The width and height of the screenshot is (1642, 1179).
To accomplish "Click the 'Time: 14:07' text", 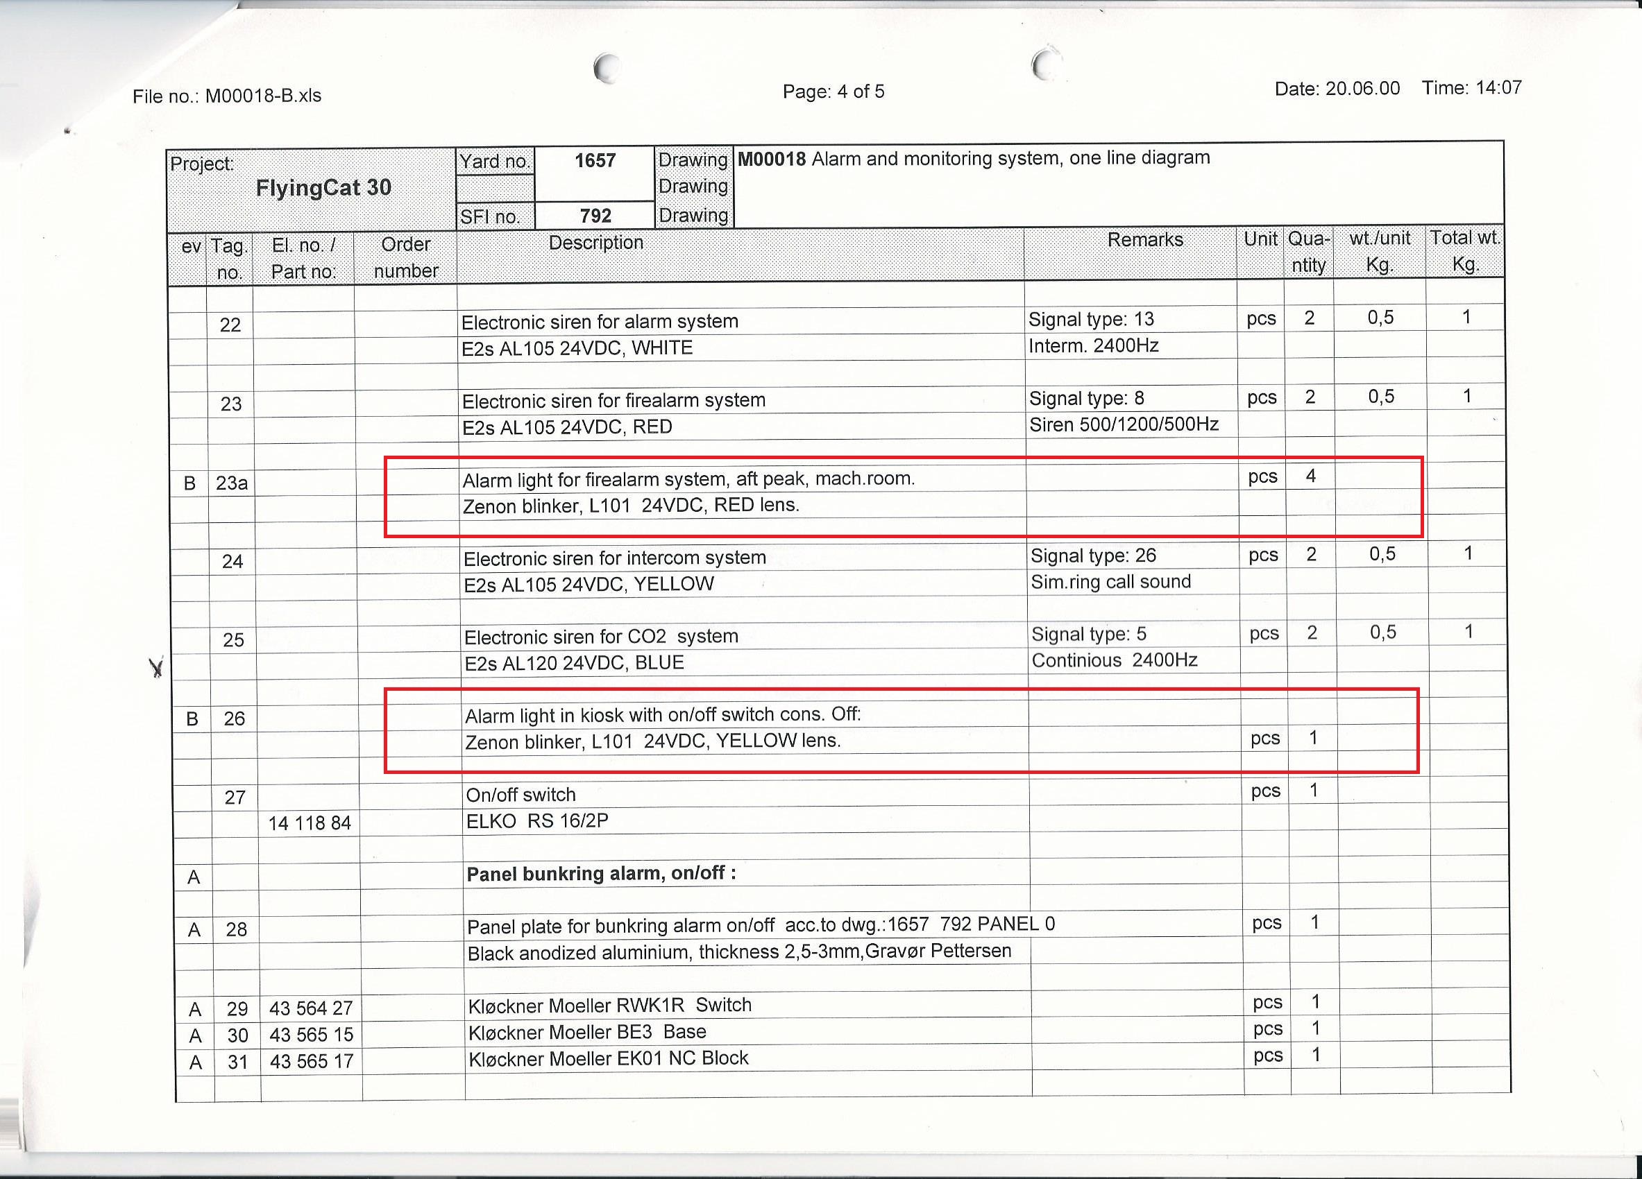I will [x=1472, y=87].
